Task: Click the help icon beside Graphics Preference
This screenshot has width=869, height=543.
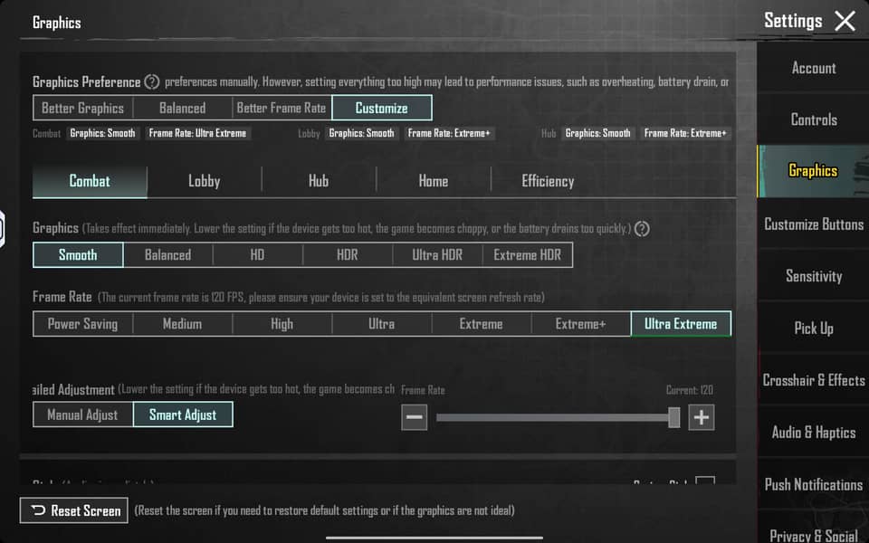Action: click(x=152, y=82)
